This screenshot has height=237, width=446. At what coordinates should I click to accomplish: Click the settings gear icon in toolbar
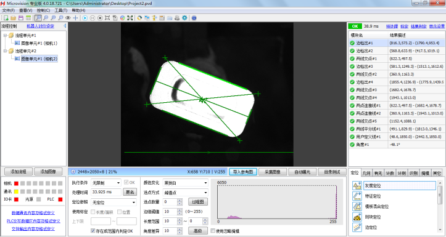[x=184, y=18]
